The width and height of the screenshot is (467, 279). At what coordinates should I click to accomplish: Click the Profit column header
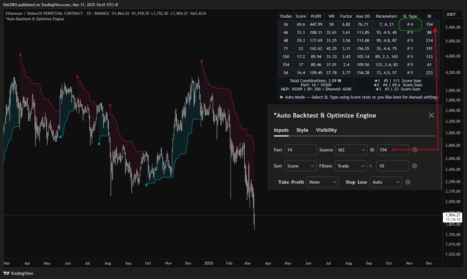click(316, 16)
